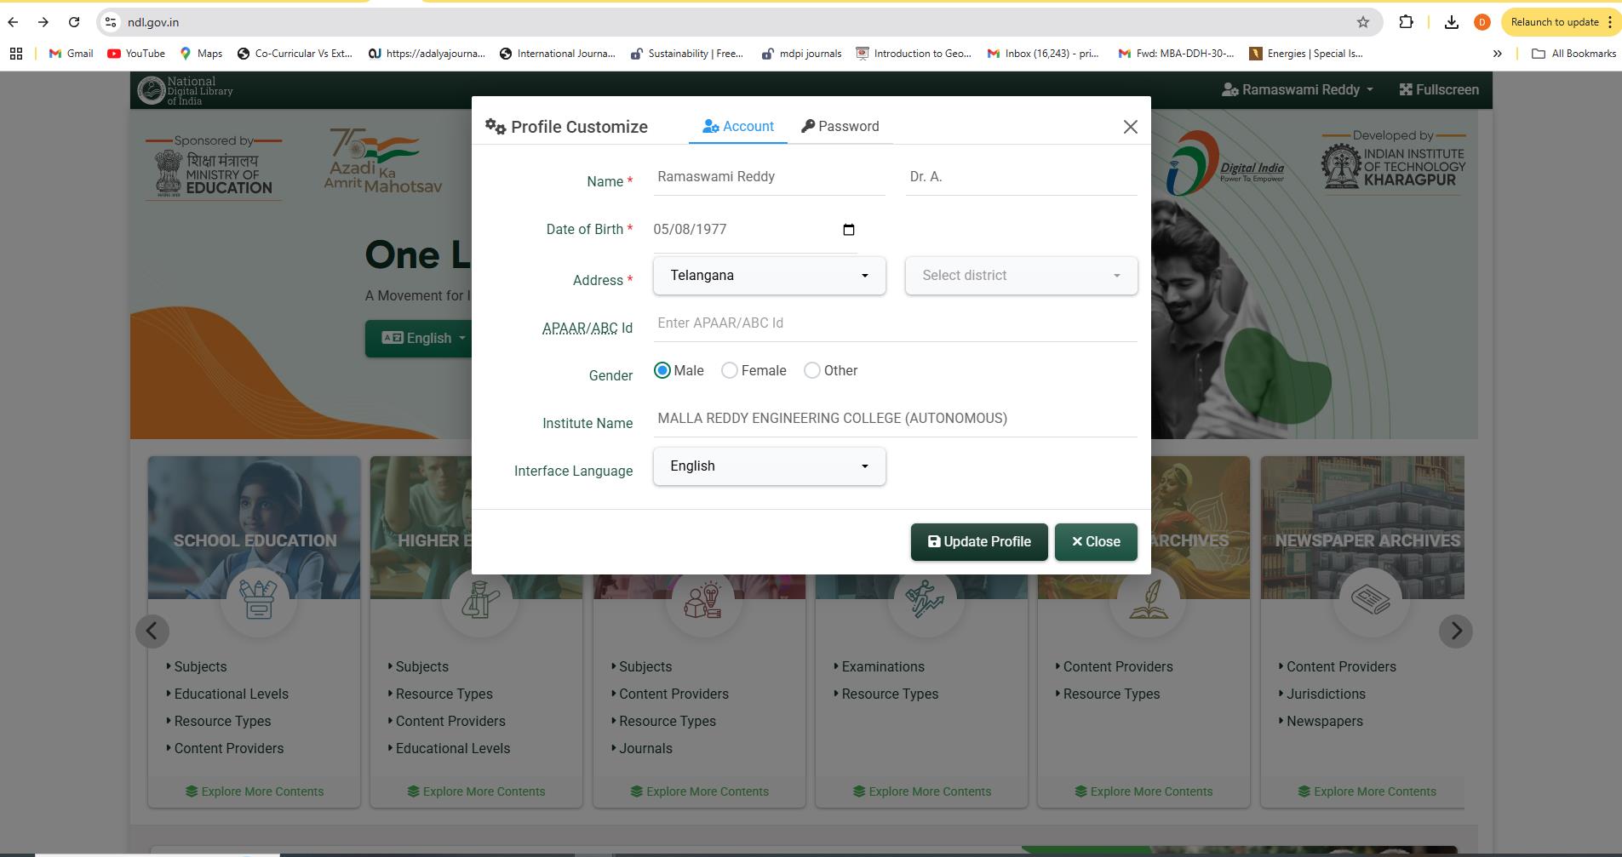Click the APAAR/ABC Id input field

pyautogui.click(x=894, y=323)
